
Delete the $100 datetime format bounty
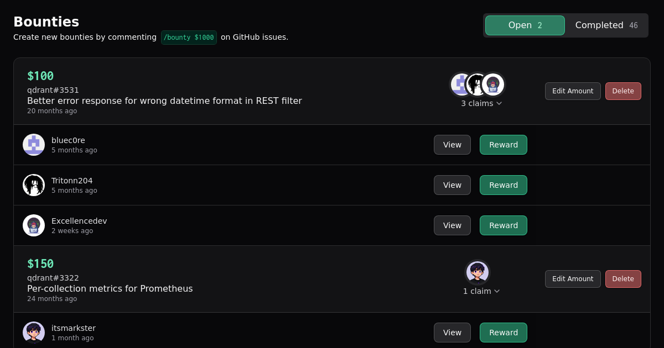[623, 91]
